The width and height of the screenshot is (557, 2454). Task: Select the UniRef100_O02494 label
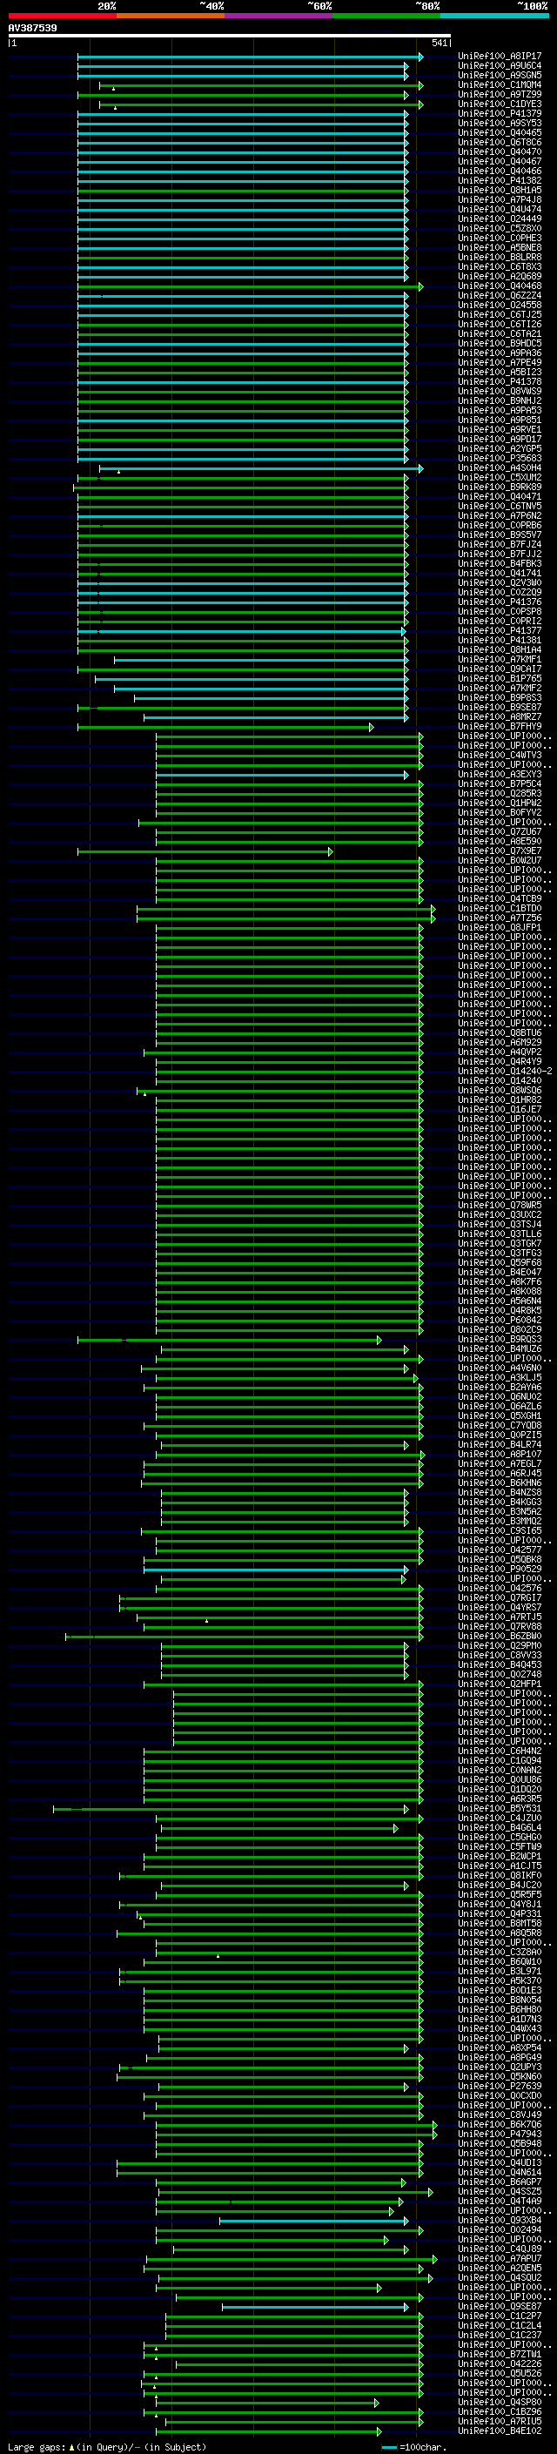point(500,2230)
